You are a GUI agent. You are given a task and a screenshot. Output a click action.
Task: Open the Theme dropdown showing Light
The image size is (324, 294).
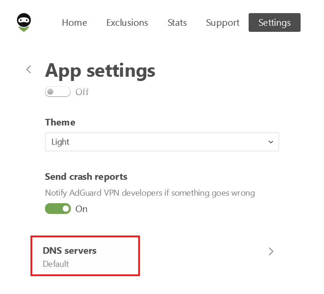click(162, 142)
